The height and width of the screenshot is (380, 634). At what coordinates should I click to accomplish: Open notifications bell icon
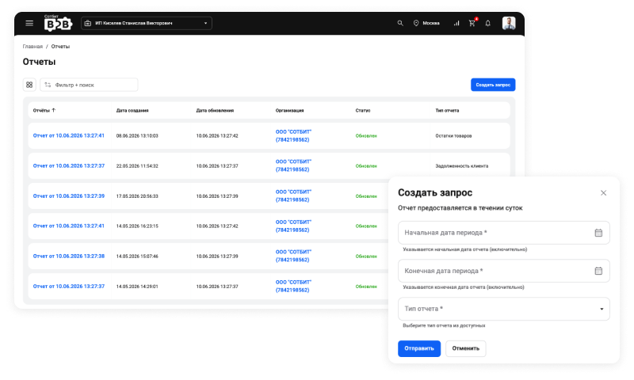[487, 23]
